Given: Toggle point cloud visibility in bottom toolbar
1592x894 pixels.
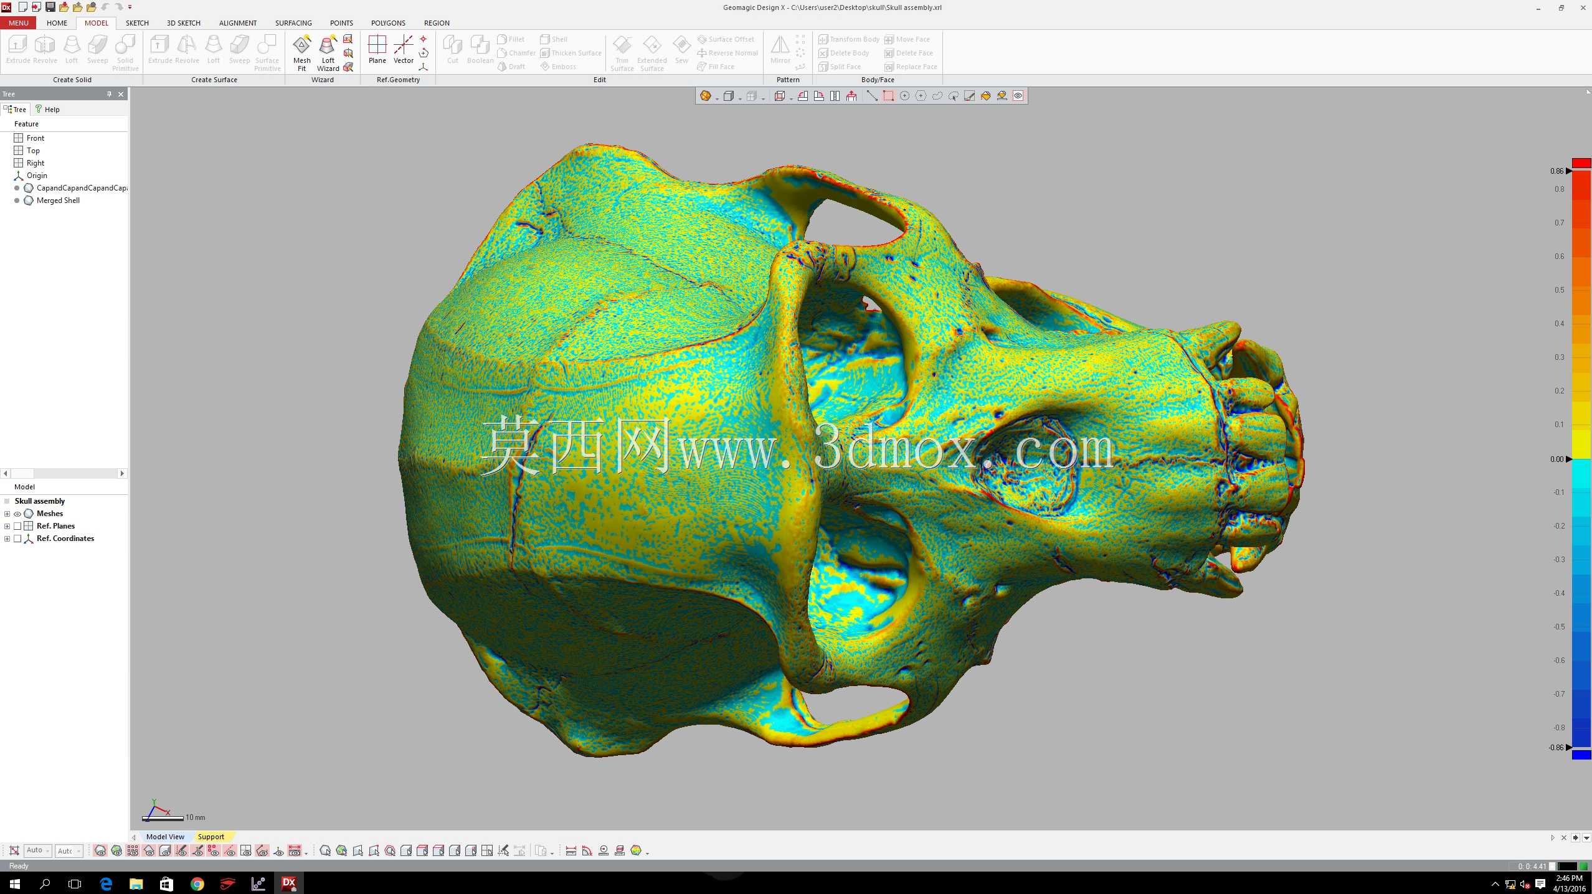Looking at the screenshot, I should (x=132, y=850).
